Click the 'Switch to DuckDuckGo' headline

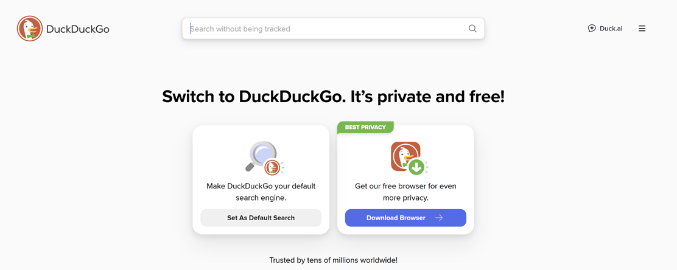333,97
